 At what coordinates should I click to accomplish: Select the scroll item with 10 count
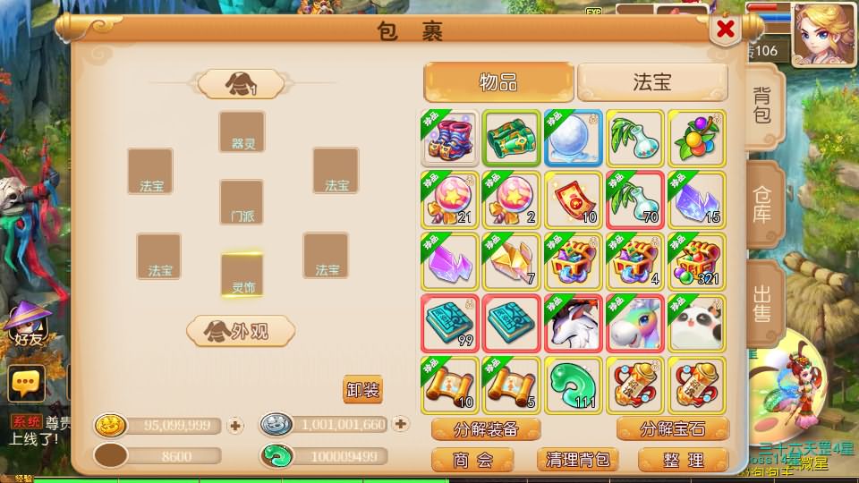(x=450, y=385)
